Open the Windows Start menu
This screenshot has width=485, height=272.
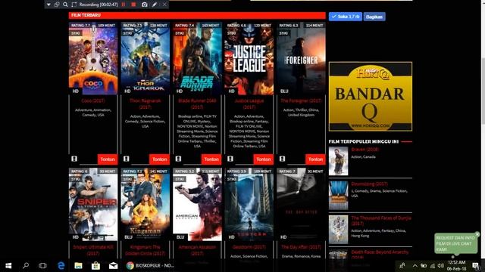pyautogui.click(x=8, y=265)
